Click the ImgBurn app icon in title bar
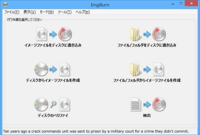Screen dimensions: 200x135 point(5,5)
